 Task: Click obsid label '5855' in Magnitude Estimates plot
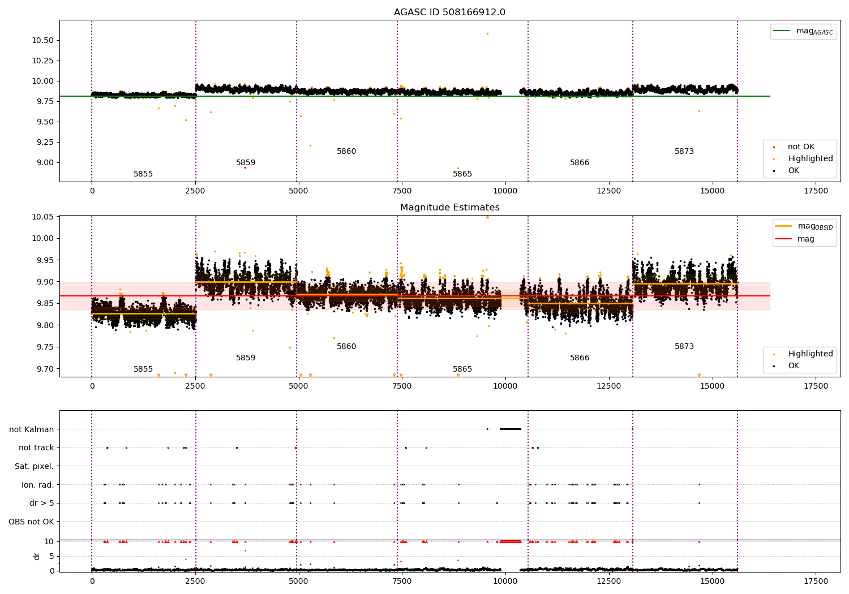click(x=143, y=369)
